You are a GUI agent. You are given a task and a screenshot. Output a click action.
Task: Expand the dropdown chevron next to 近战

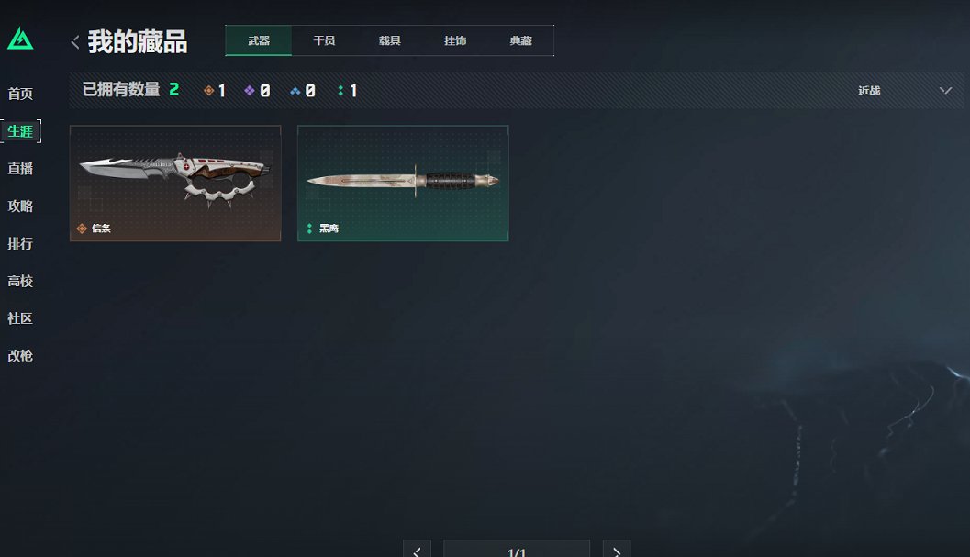[945, 90]
